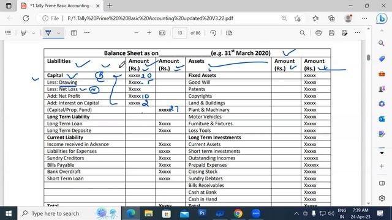Rotate the PDF page
The height and width of the screenshot is (220, 392).
(213, 33)
